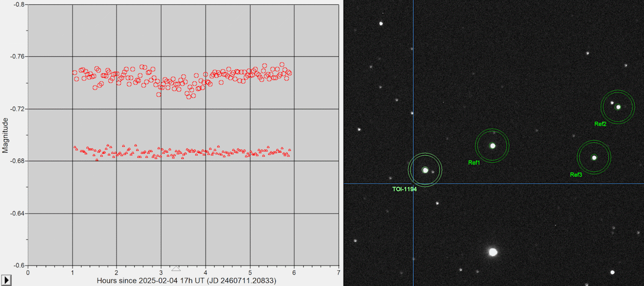Screen dimensions: 644x286
Task: Click the lowest circle data point near hour 3
Action: (158, 94)
